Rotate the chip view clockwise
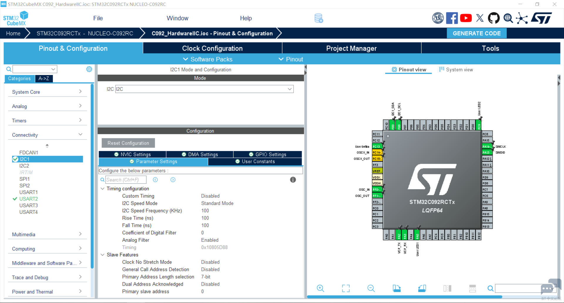 397,288
